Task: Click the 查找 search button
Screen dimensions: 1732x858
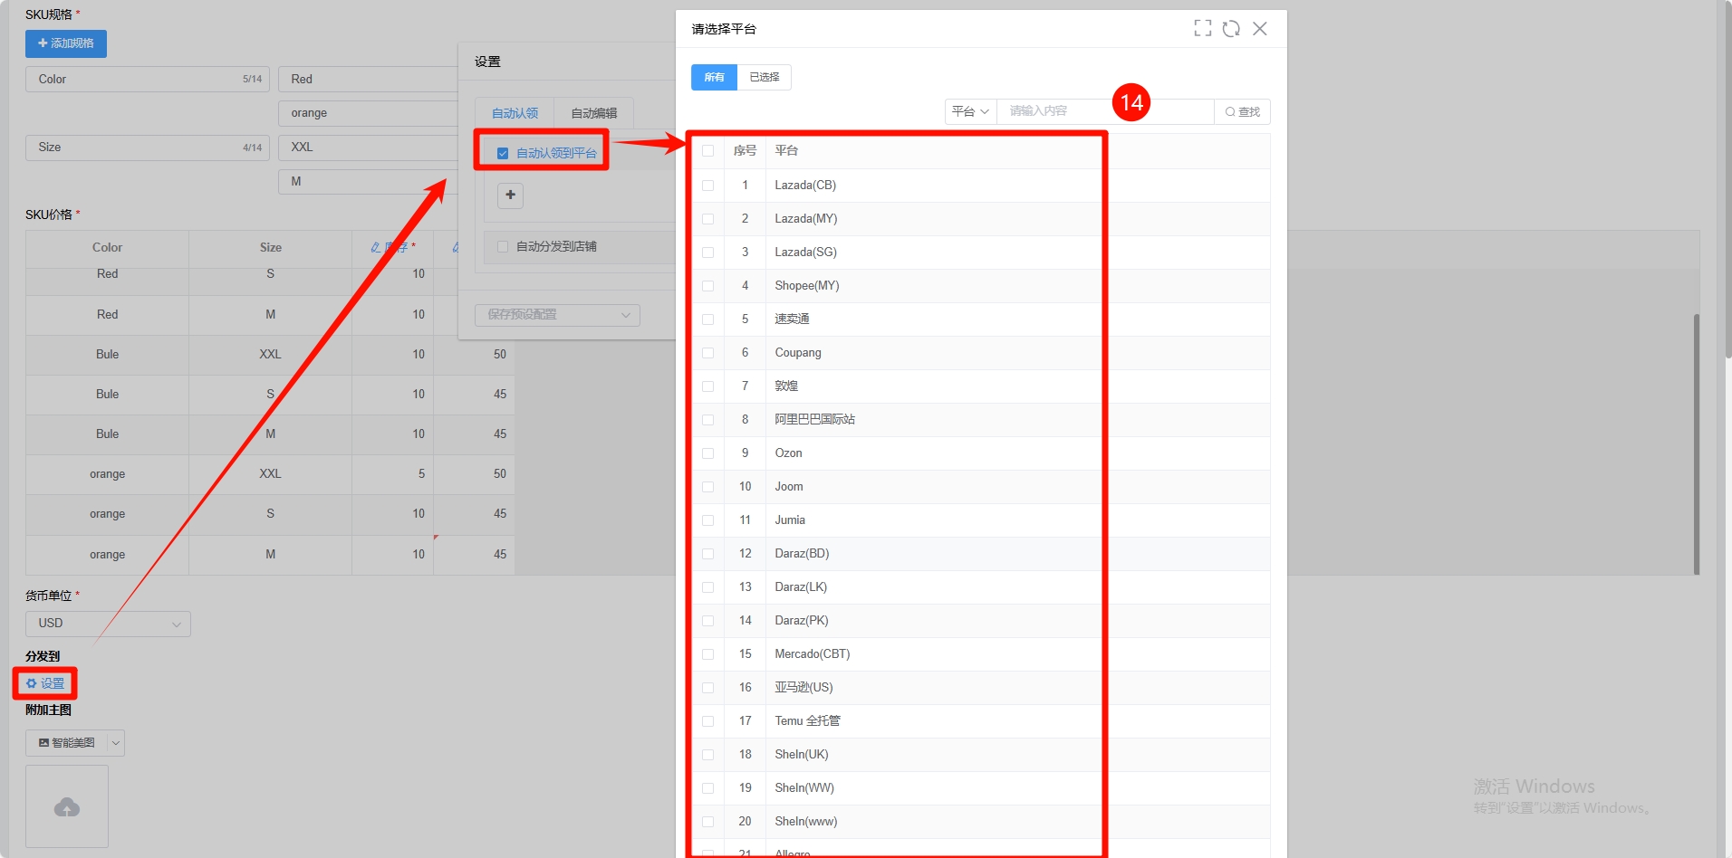Action: (1242, 111)
